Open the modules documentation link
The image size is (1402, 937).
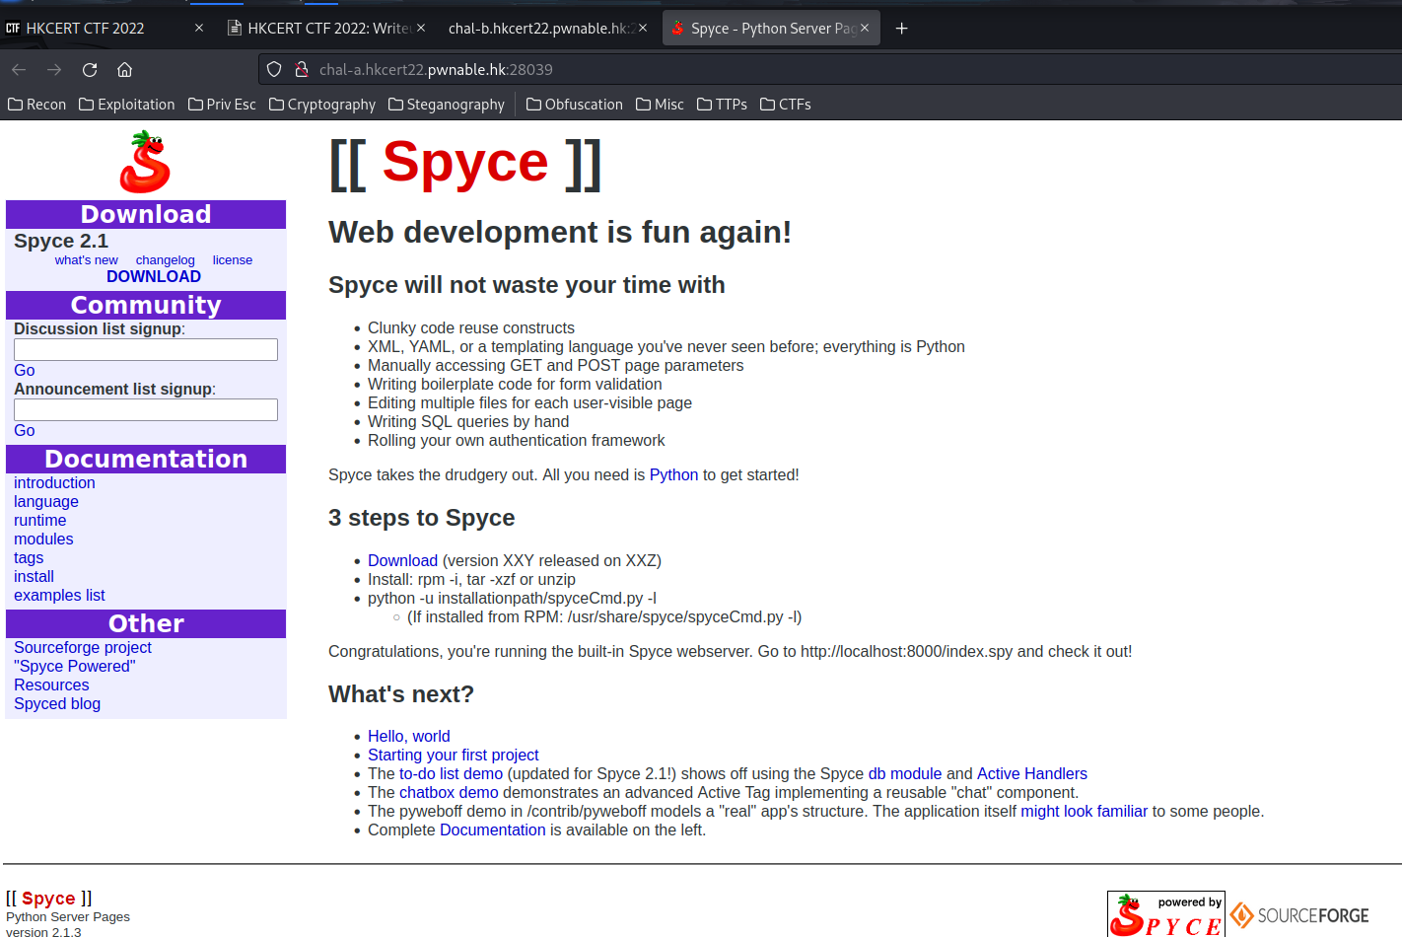pyautogui.click(x=43, y=540)
